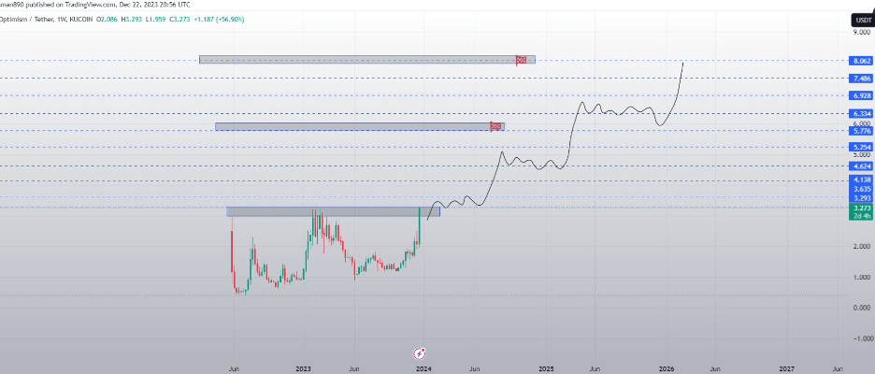Click the 2025 label on time axis

pyautogui.click(x=546, y=369)
